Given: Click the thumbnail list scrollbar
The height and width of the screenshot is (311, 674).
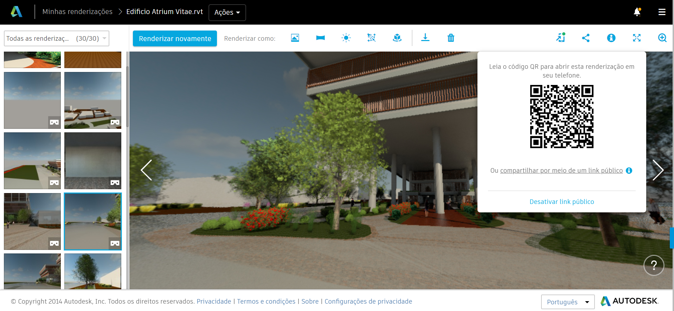Looking at the screenshot, I should coord(127,97).
